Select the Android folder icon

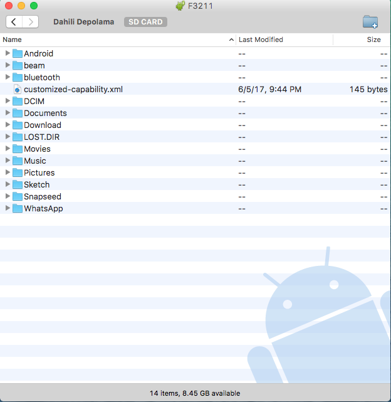pos(18,53)
